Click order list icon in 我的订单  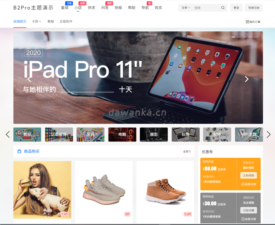click(x=247, y=22)
